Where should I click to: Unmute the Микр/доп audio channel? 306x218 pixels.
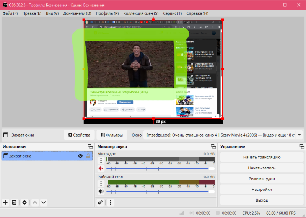click(101, 168)
